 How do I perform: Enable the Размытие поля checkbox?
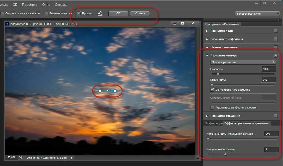pyautogui.click(x=276, y=31)
